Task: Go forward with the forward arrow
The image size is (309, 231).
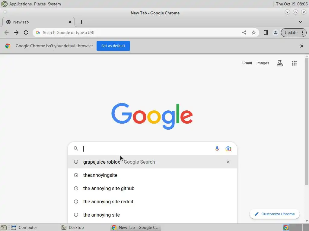Action: [16, 32]
